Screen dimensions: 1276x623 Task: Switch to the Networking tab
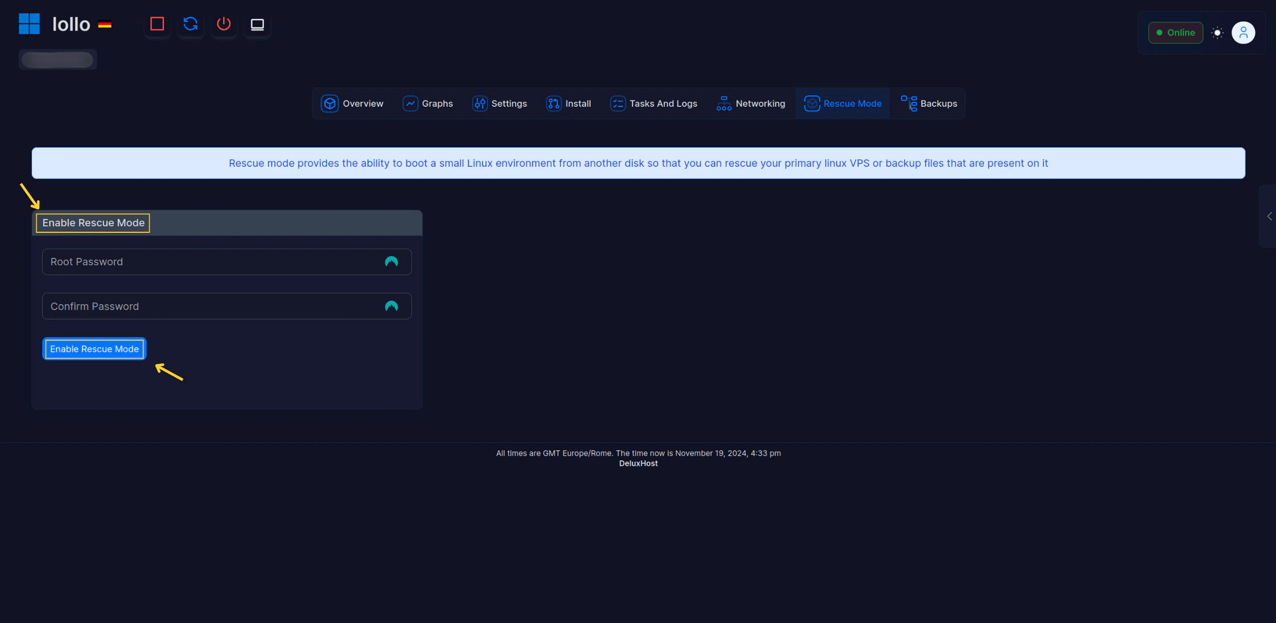click(x=750, y=104)
